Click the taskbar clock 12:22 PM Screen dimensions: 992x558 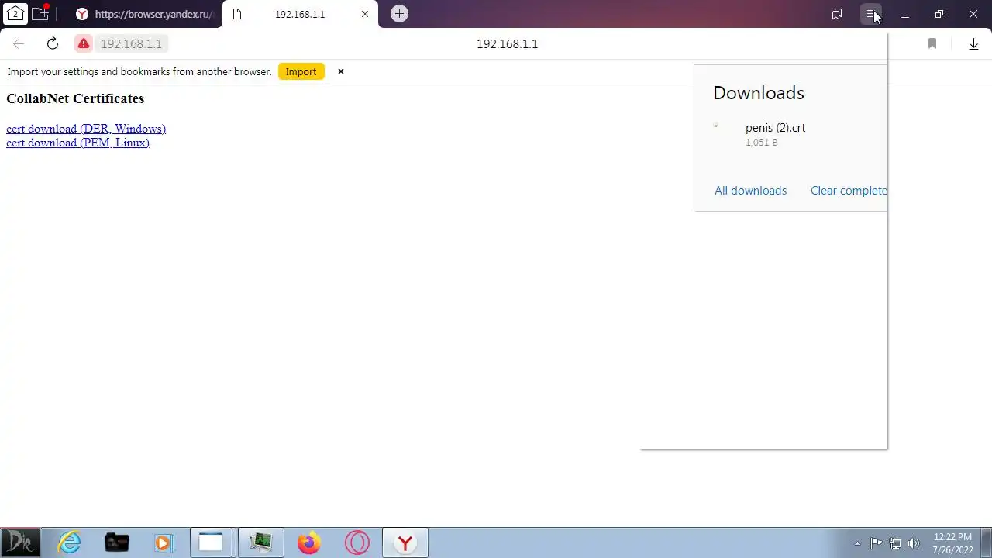952,537
